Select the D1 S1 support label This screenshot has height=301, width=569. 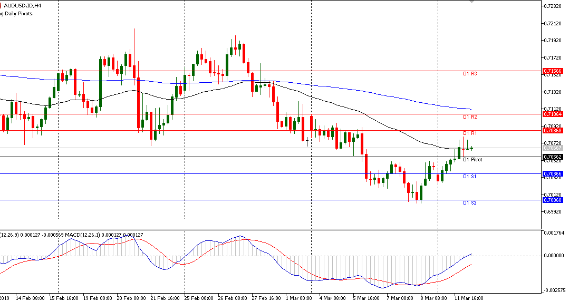click(x=470, y=176)
